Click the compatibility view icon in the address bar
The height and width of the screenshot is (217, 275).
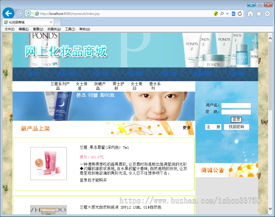(233, 13)
